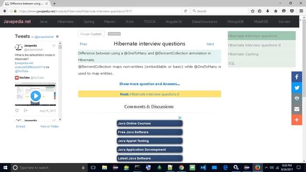Click Firefox icon in taskbar
Image resolution: width=306 pixels, height=172 pixels.
point(258,168)
